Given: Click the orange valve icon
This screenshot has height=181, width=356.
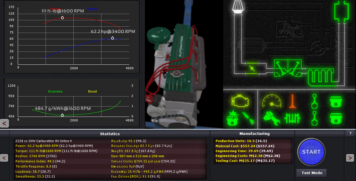Looking at the screenshot, I should [292, 101].
